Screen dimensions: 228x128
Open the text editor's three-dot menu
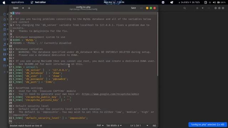[x=141, y=8]
